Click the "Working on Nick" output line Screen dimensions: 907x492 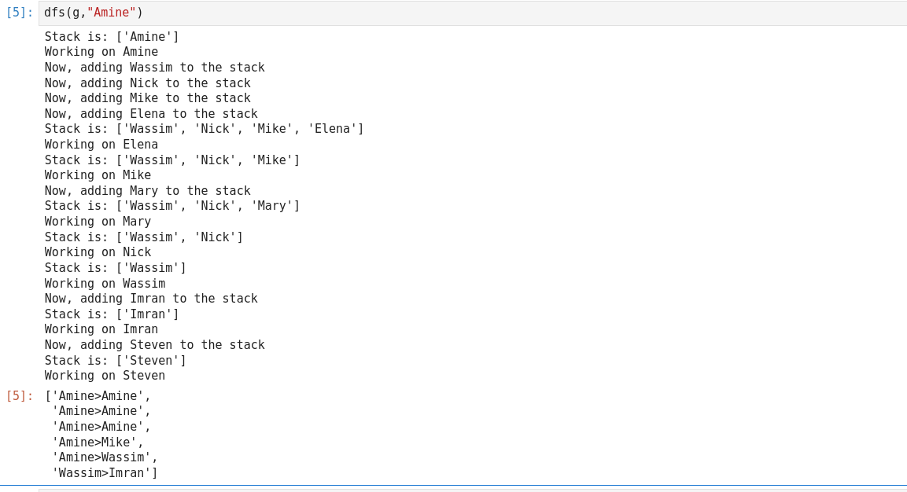(x=98, y=252)
